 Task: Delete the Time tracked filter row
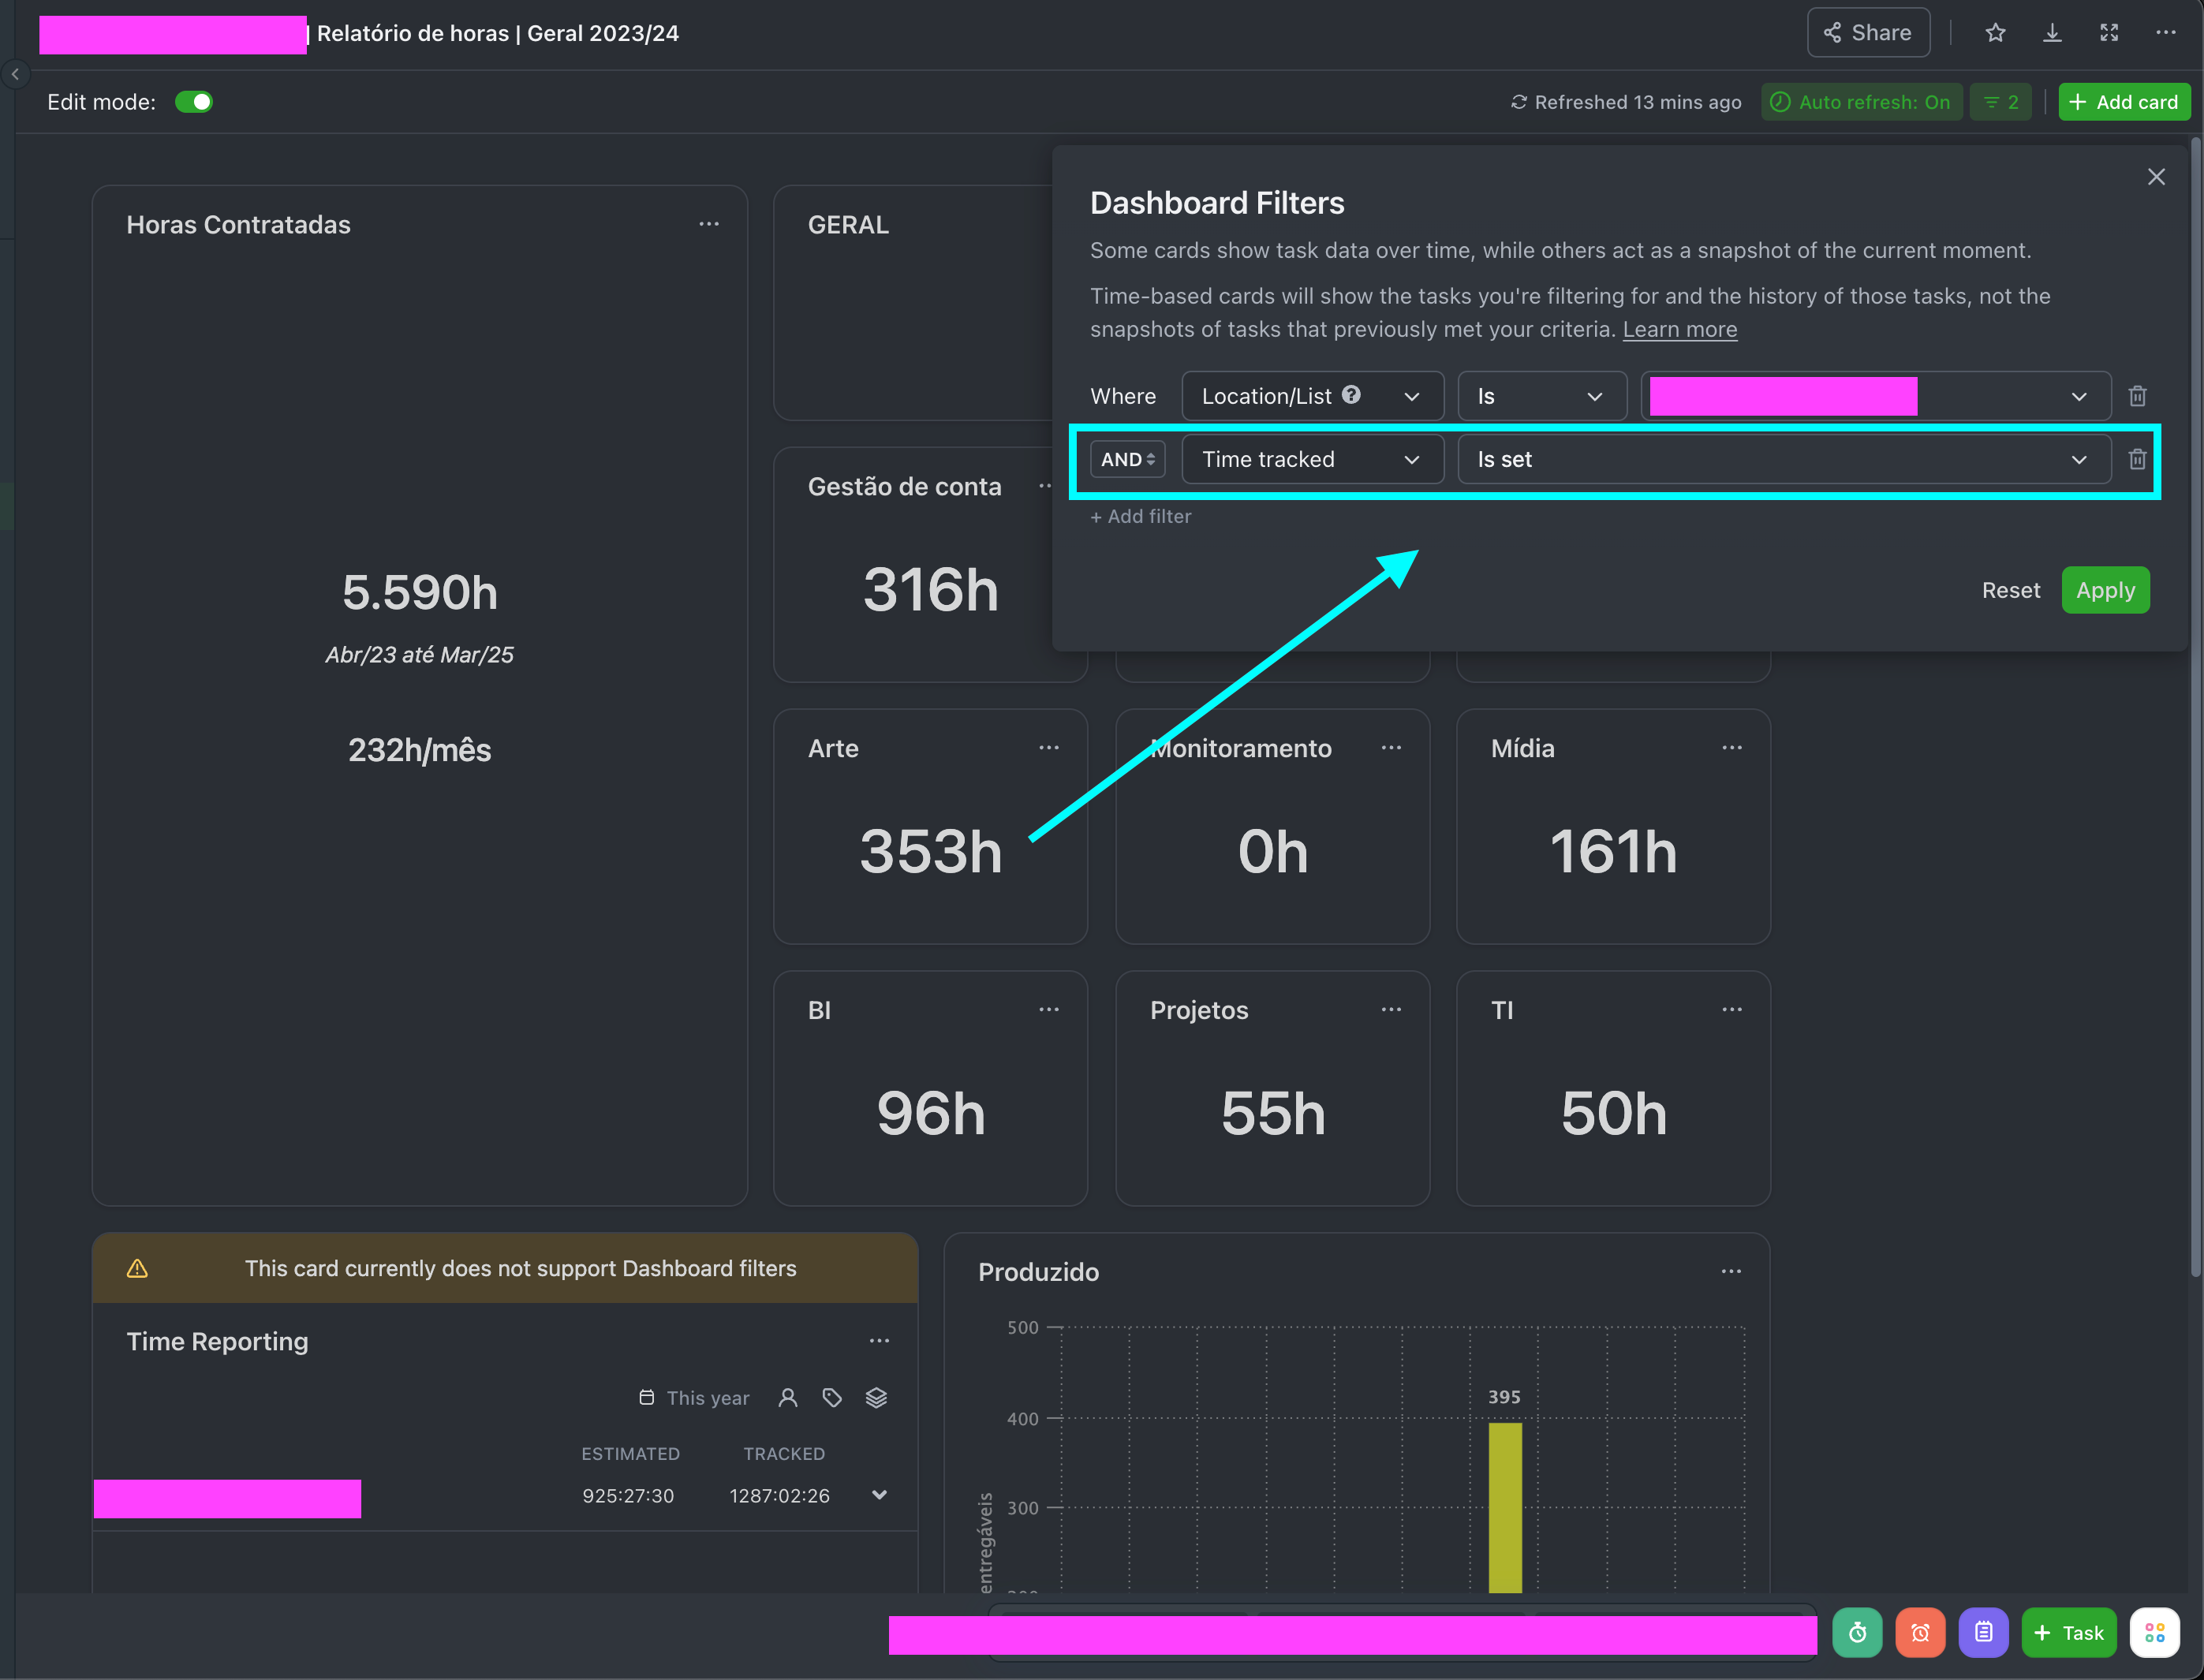[x=2138, y=459]
